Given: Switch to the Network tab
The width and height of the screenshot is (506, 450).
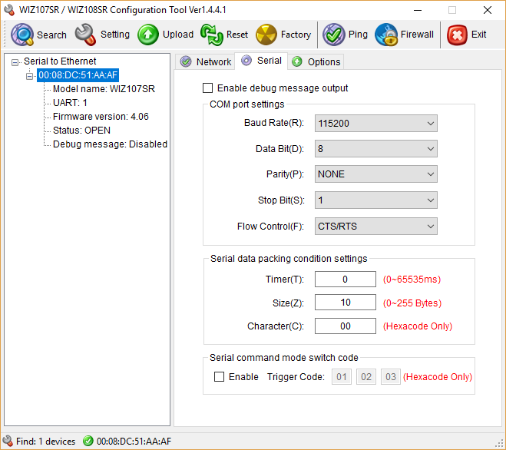Looking at the screenshot, I should 205,61.
